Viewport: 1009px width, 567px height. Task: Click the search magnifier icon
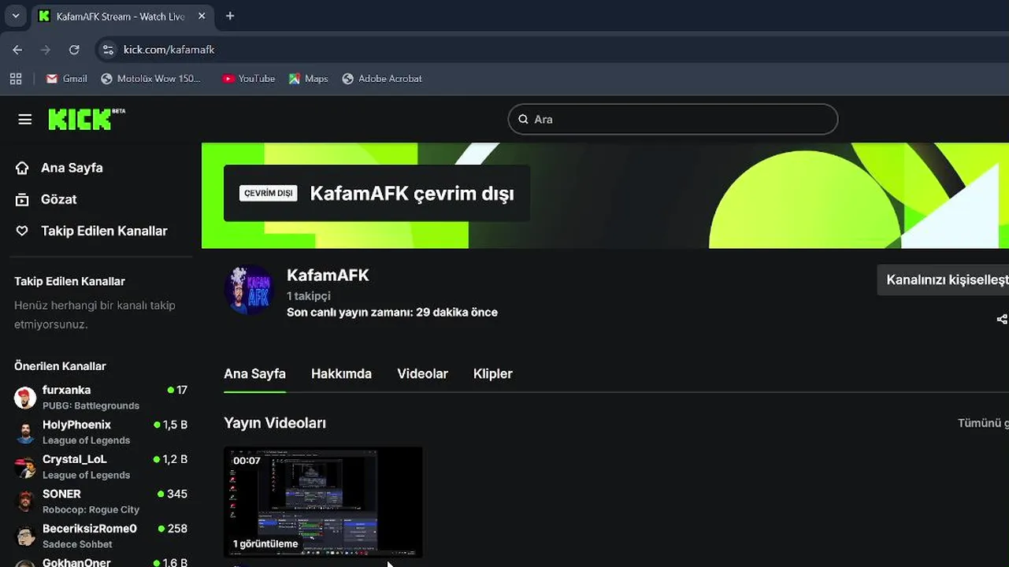pyautogui.click(x=523, y=120)
